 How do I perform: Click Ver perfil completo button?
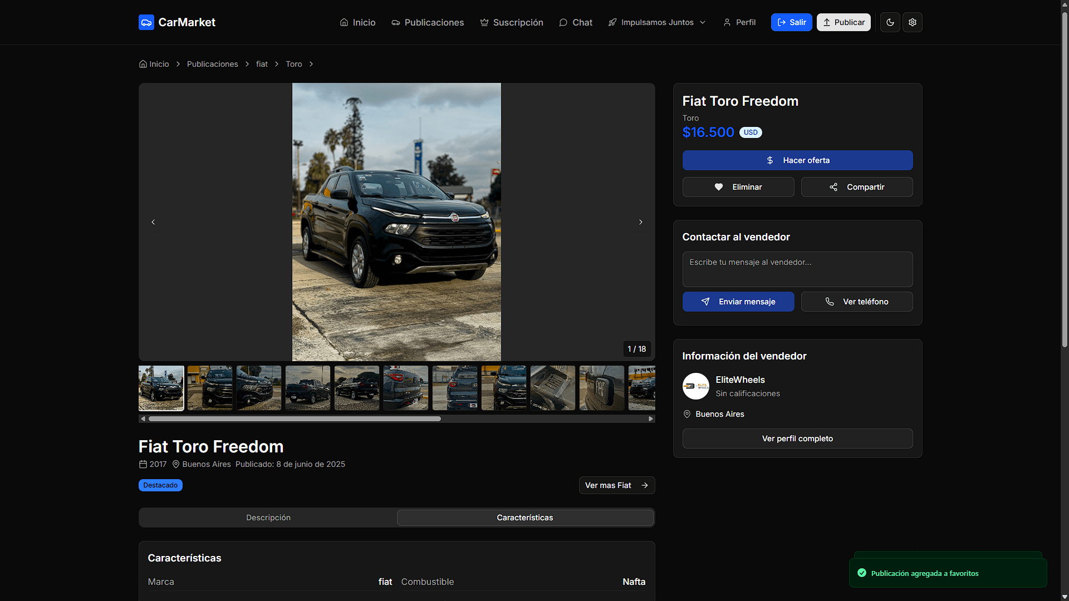[x=797, y=439]
